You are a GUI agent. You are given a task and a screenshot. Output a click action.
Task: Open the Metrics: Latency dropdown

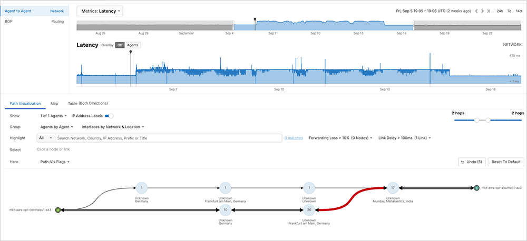point(100,11)
